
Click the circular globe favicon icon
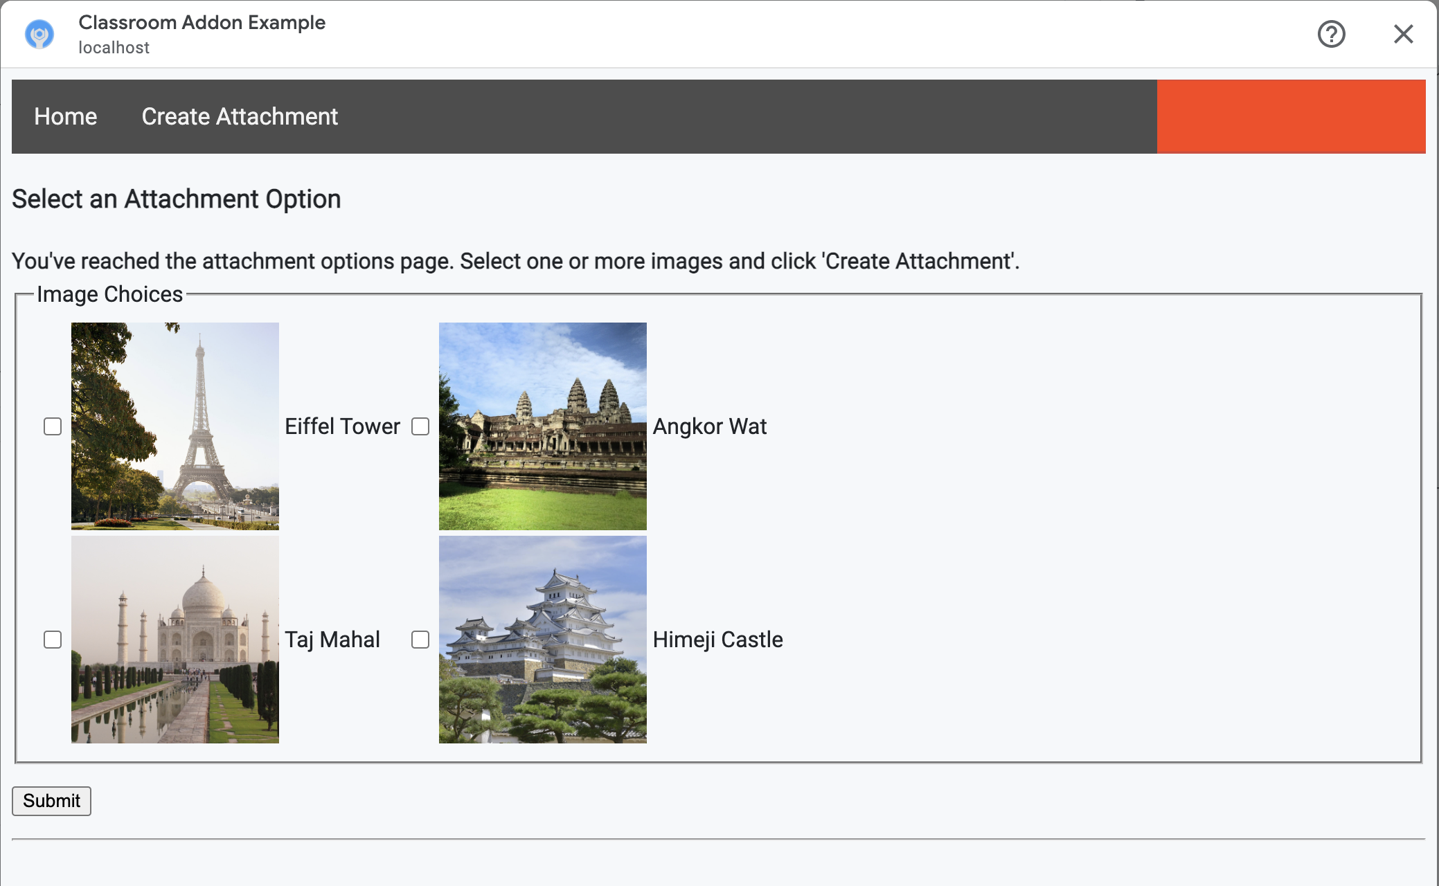[39, 33]
